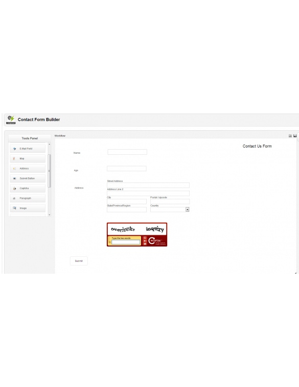
Task: Get an audio reCAPTCHA challenge
Action: [145, 241]
